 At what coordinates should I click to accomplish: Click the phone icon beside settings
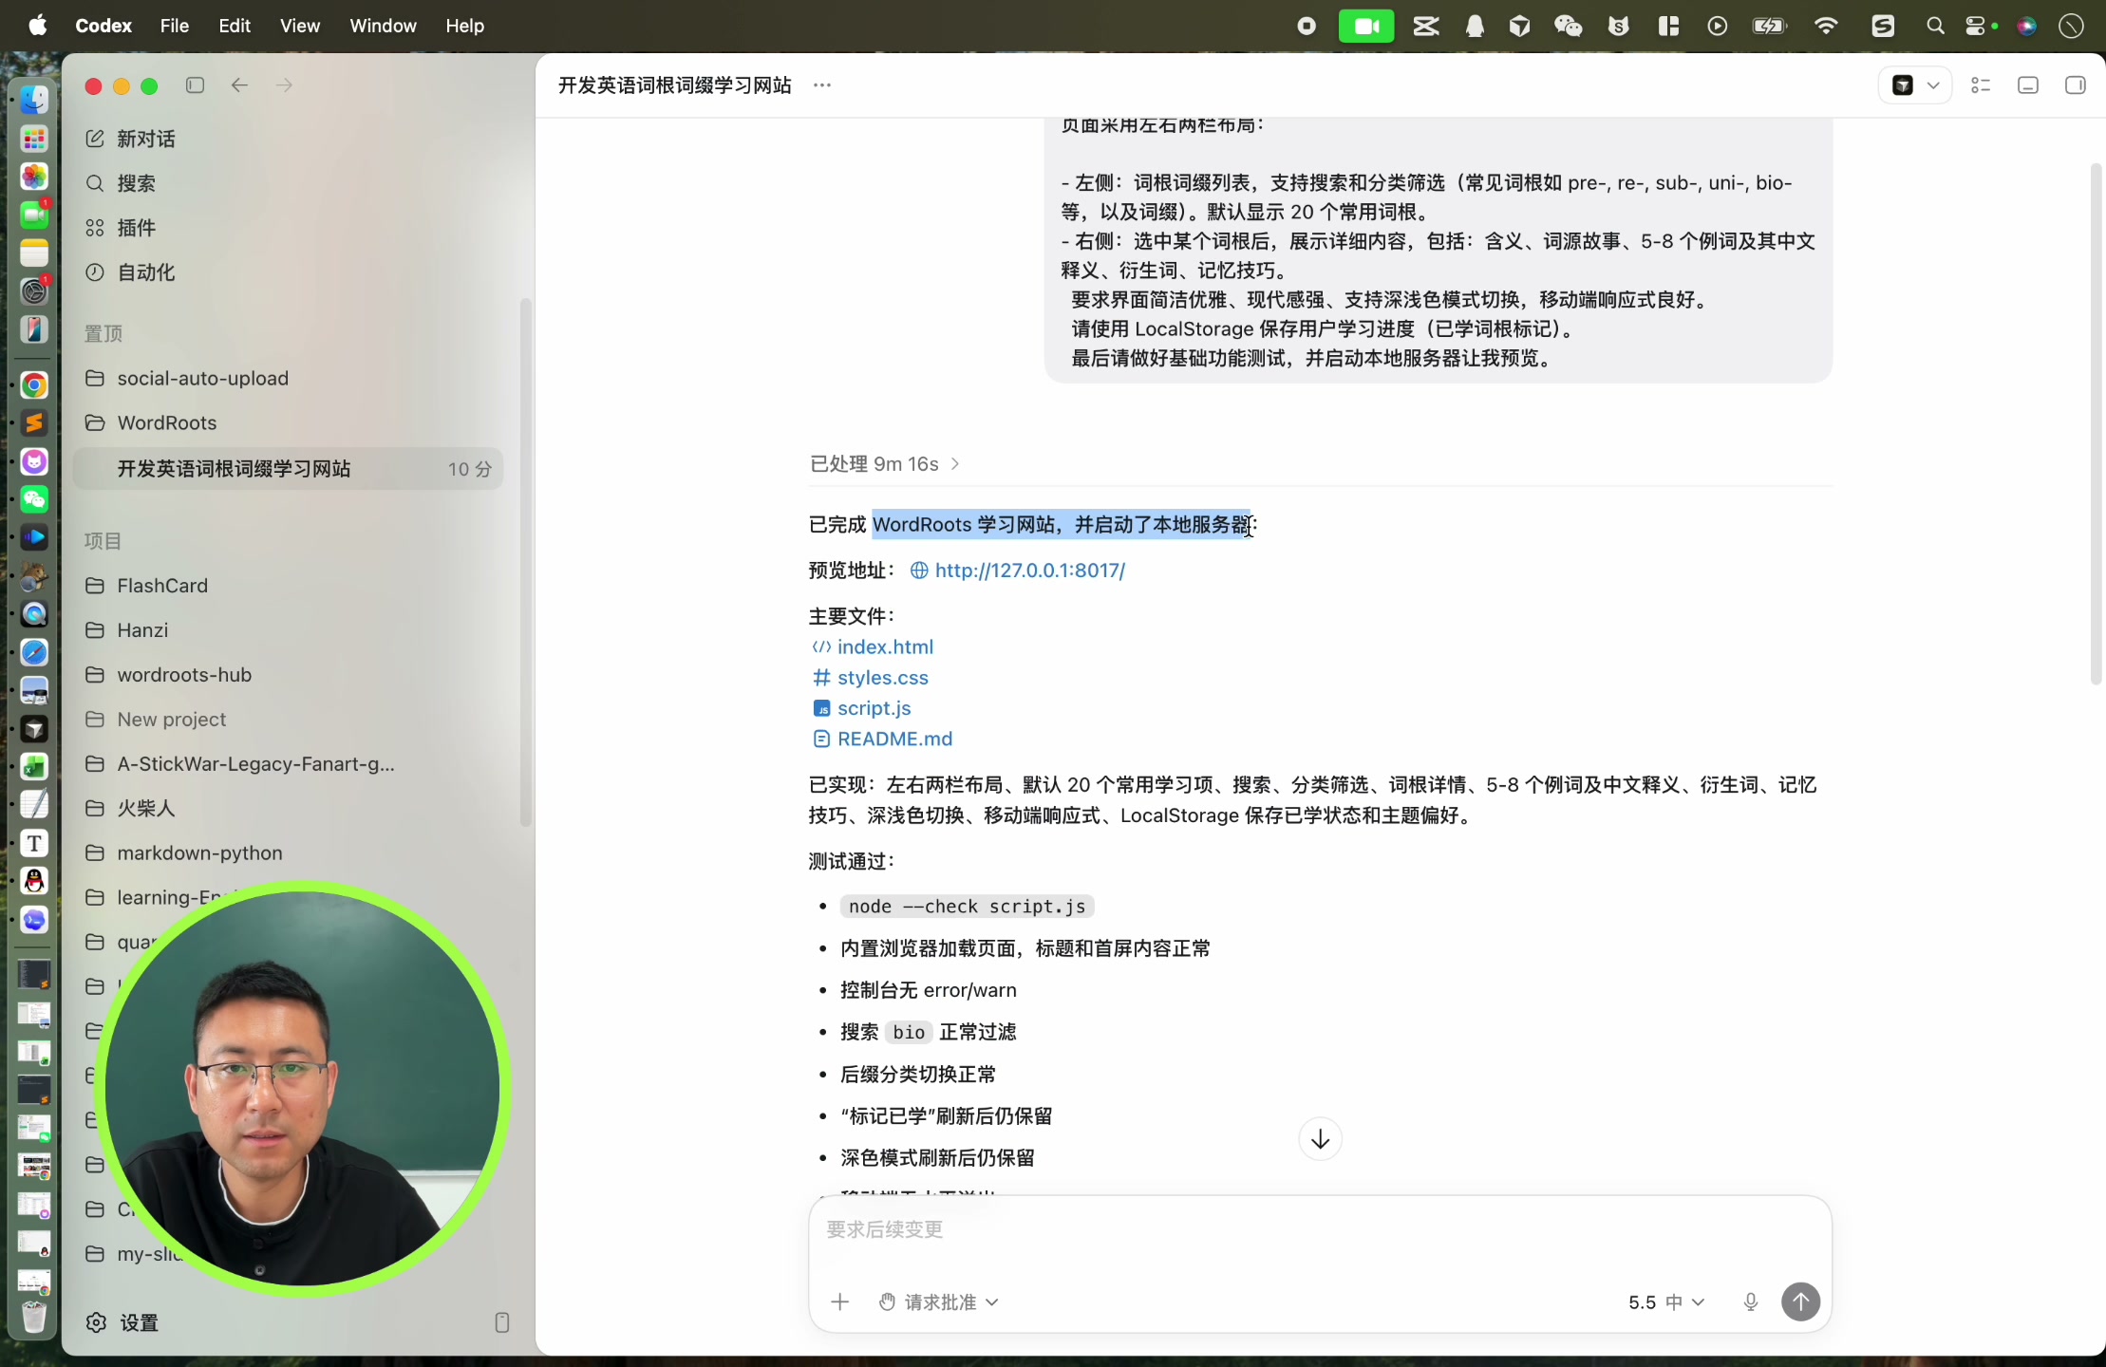click(x=502, y=1322)
